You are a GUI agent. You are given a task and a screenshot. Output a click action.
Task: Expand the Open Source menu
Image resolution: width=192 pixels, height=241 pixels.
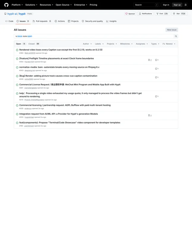point(64,5)
